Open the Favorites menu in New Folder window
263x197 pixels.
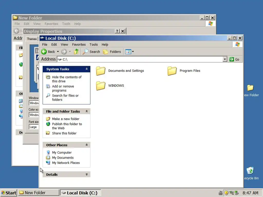(x=51, y=24)
